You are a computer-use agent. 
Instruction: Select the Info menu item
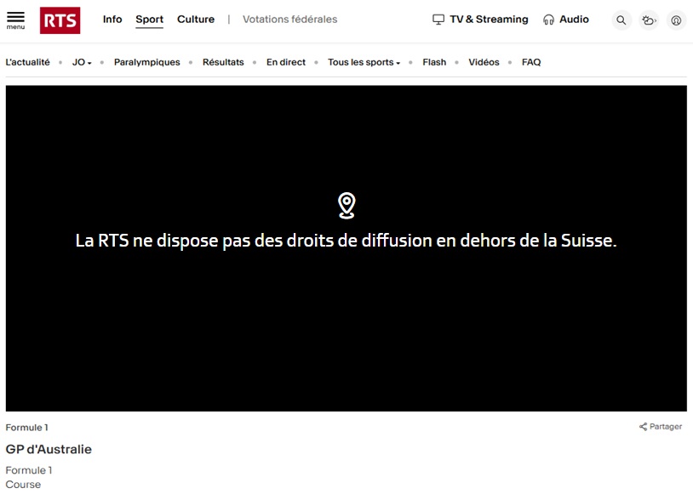[x=112, y=19]
